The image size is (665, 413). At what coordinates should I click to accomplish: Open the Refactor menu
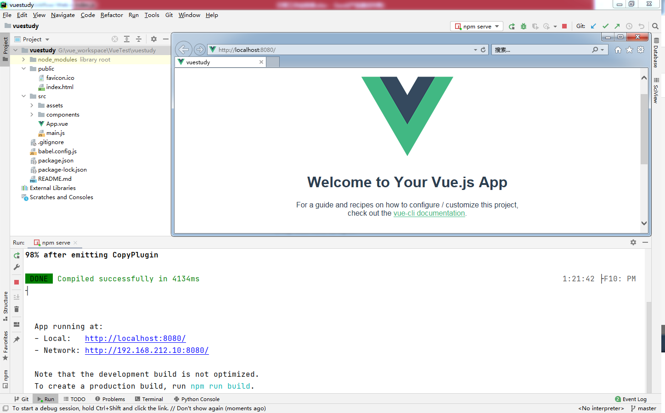tap(112, 15)
